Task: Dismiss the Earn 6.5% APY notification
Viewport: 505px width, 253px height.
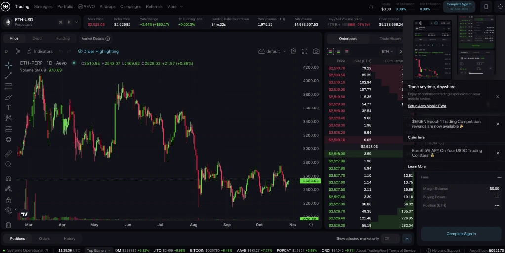Action: point(498,153)
